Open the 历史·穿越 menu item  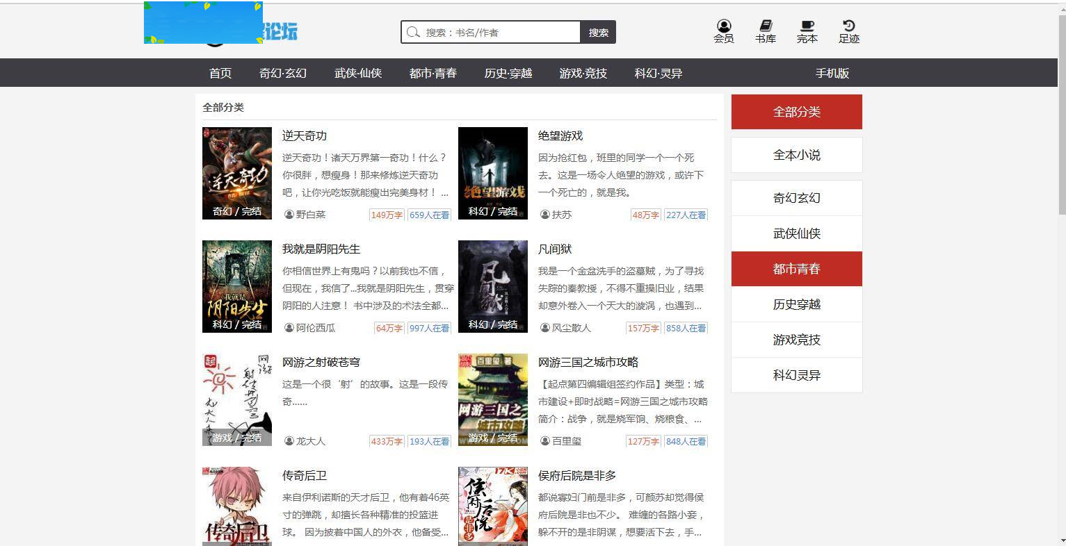tap(508, 72)
